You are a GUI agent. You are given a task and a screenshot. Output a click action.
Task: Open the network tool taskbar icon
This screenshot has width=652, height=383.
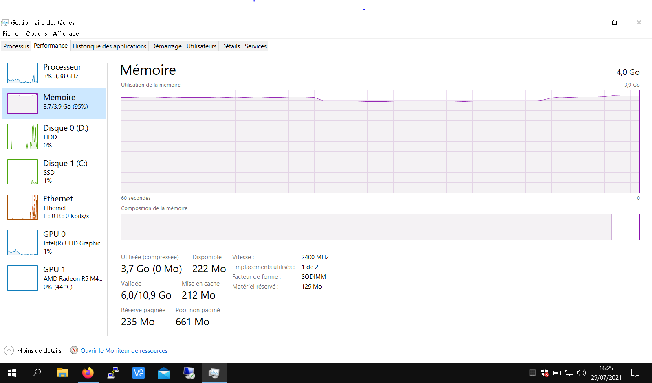[113, 373]
